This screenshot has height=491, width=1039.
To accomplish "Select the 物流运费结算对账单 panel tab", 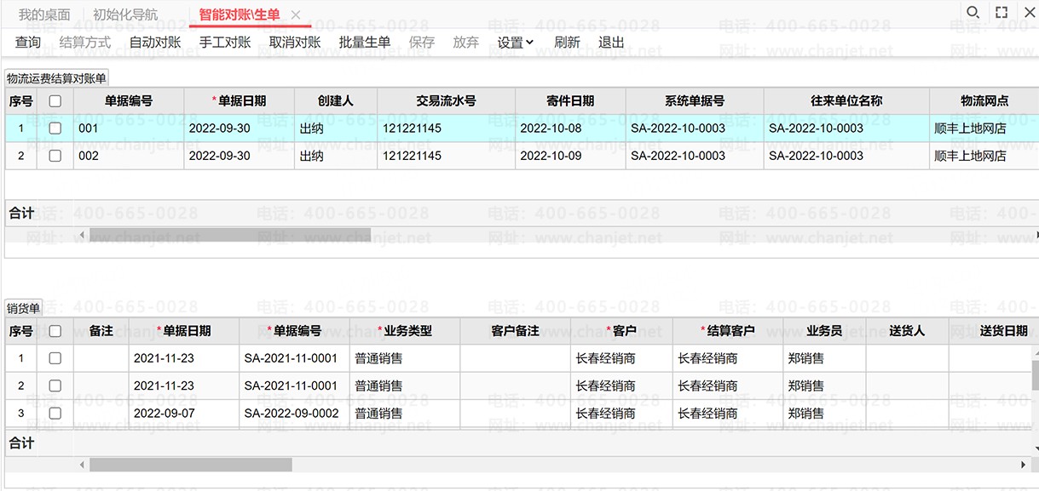I will pyautogui.click(x=56, y=78).
